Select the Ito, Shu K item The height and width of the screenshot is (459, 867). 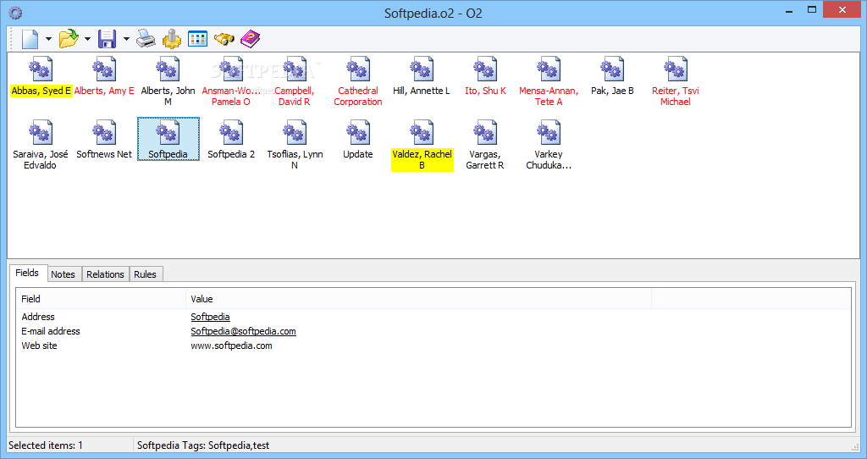(485, 77)
